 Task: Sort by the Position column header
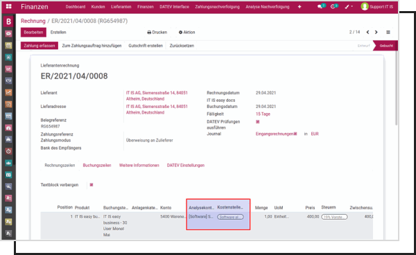[x=65, y=207]
